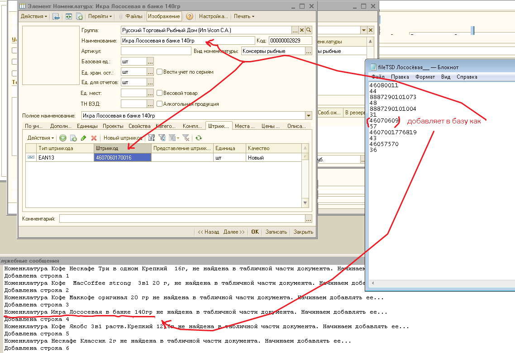Open the Формат menu in Notepad

click(x=425, y=77)
